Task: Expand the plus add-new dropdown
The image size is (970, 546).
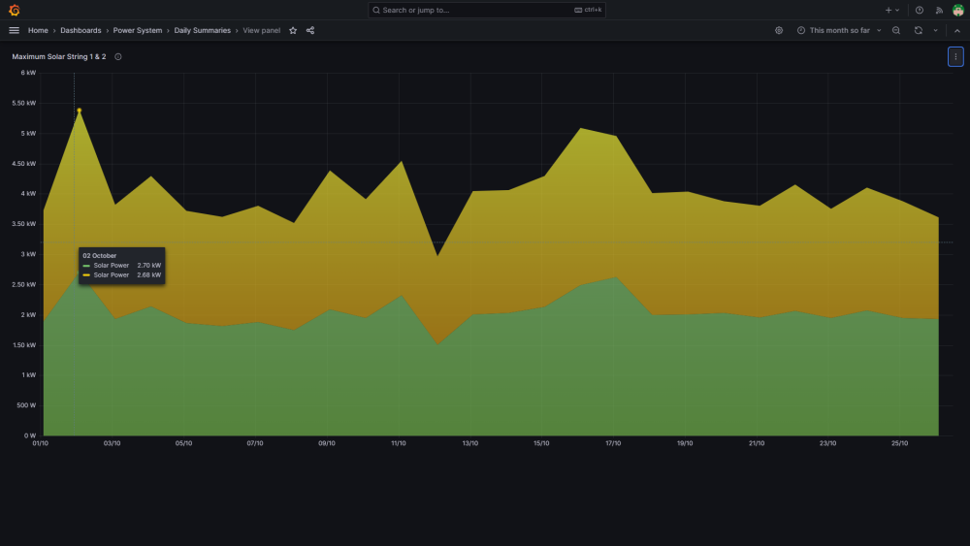Action: point(892,10)
